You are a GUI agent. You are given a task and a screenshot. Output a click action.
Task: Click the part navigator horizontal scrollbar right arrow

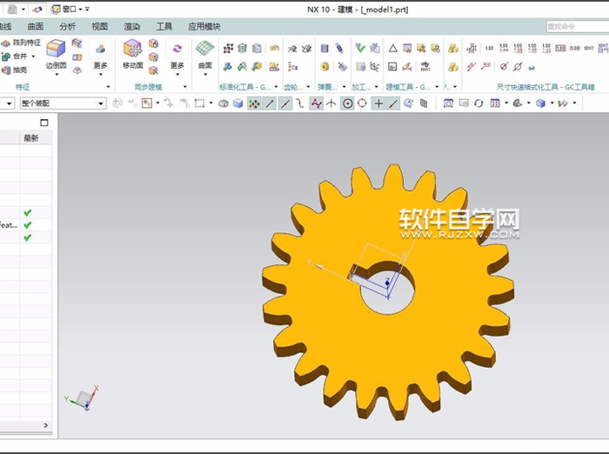point(46,425)
